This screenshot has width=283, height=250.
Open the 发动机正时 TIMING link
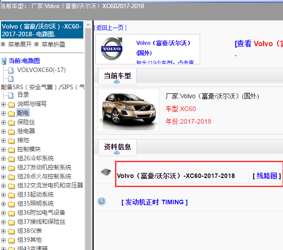pyautogui.click(x=154, y=202)
